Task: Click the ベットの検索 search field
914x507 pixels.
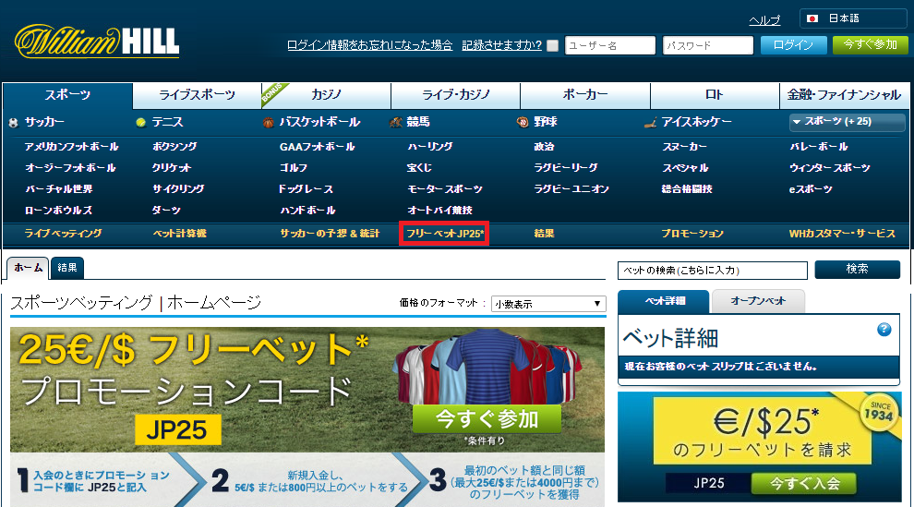Action: 713,271
